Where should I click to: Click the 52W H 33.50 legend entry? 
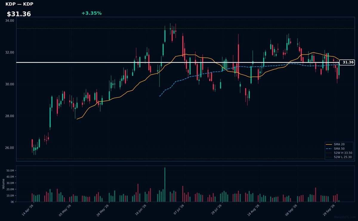[339, 153]
